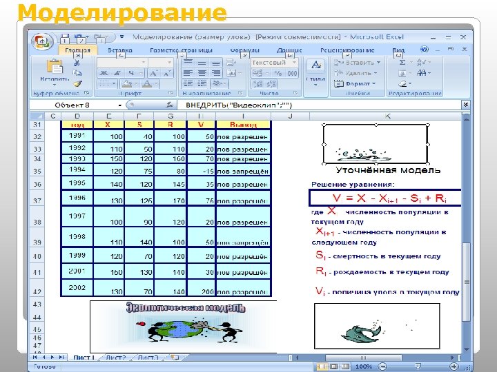Open the quick access toolbar customize arrow
Screen dimensions: 497x372
pos(121,37)
